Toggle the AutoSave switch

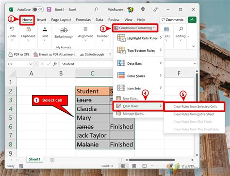click(x=38, y=10)
